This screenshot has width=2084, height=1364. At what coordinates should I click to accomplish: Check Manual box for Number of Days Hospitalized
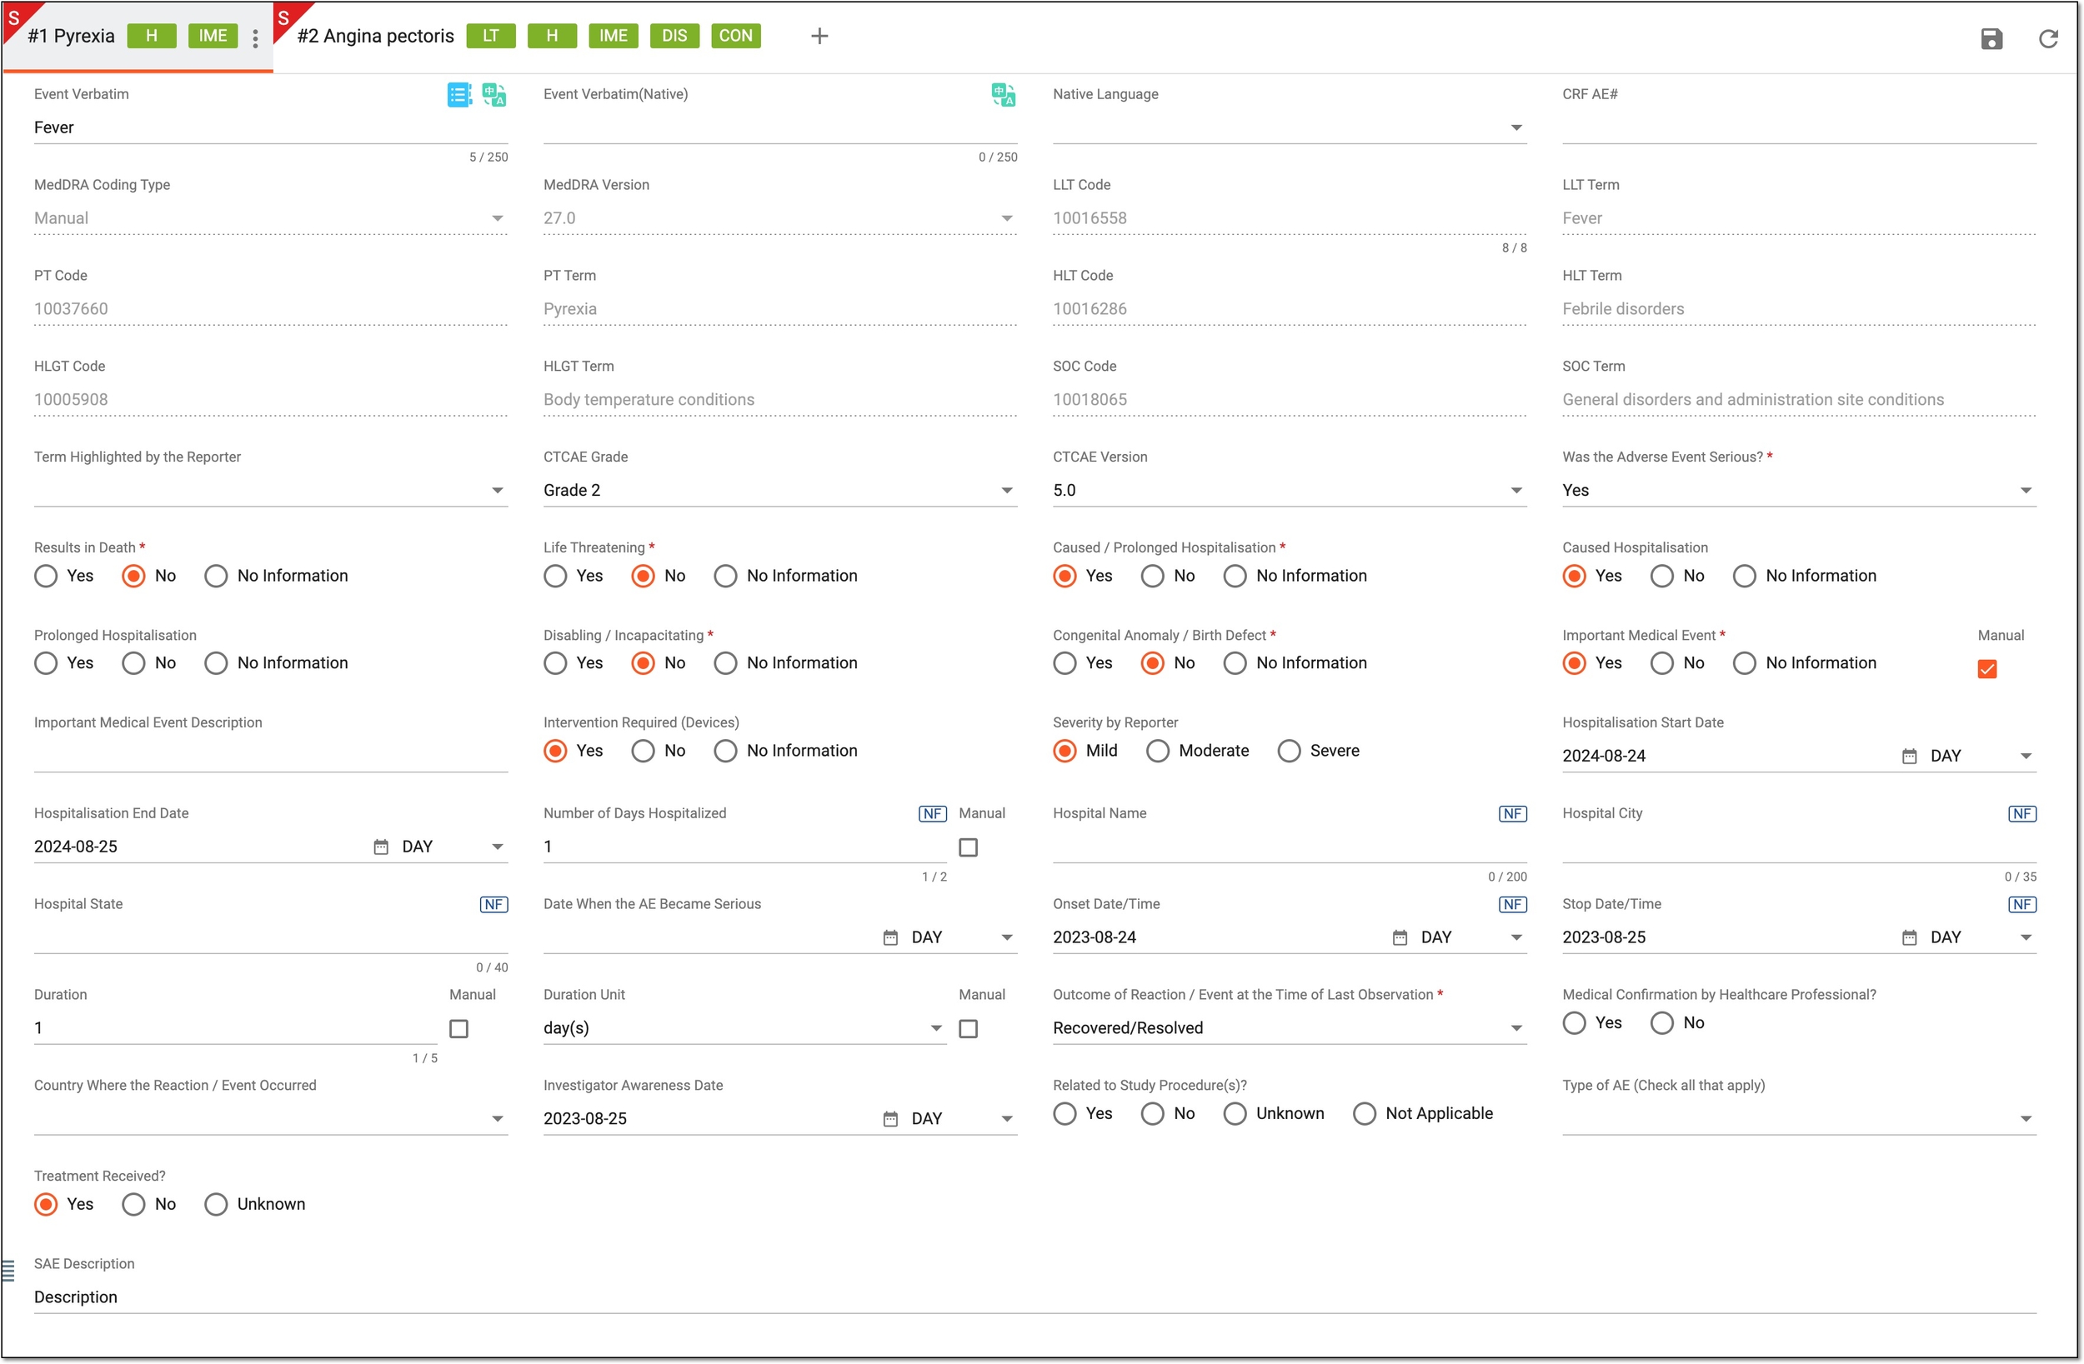pos(968,847)
